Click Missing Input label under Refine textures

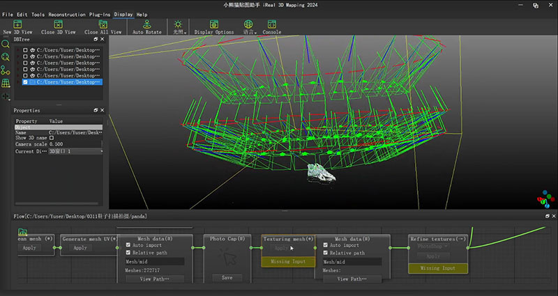tap(438, 268)
